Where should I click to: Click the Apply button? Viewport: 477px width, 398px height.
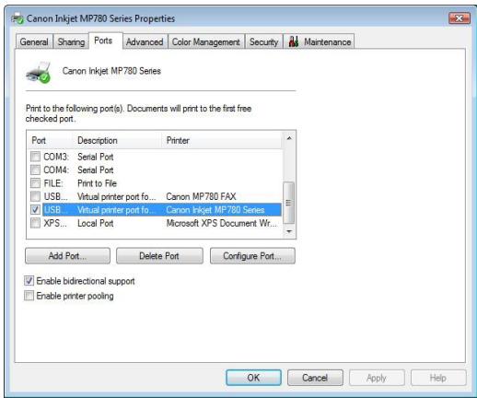click(x=377, y=378)
